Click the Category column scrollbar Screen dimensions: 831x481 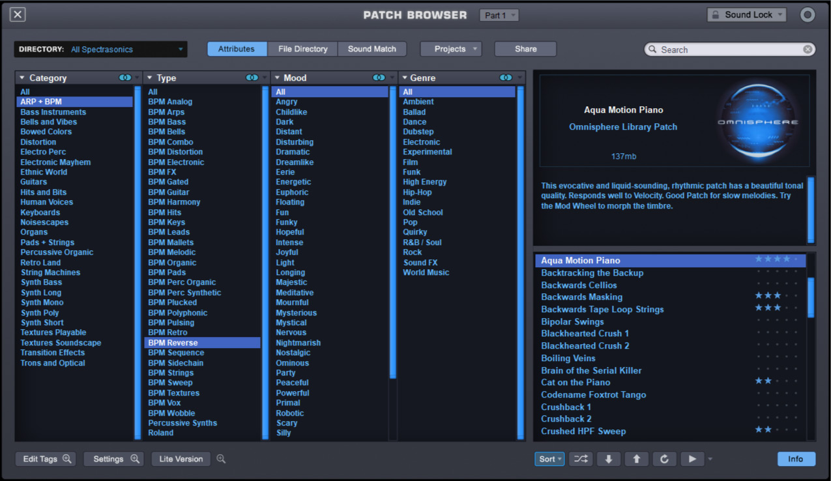click(138, 263)
